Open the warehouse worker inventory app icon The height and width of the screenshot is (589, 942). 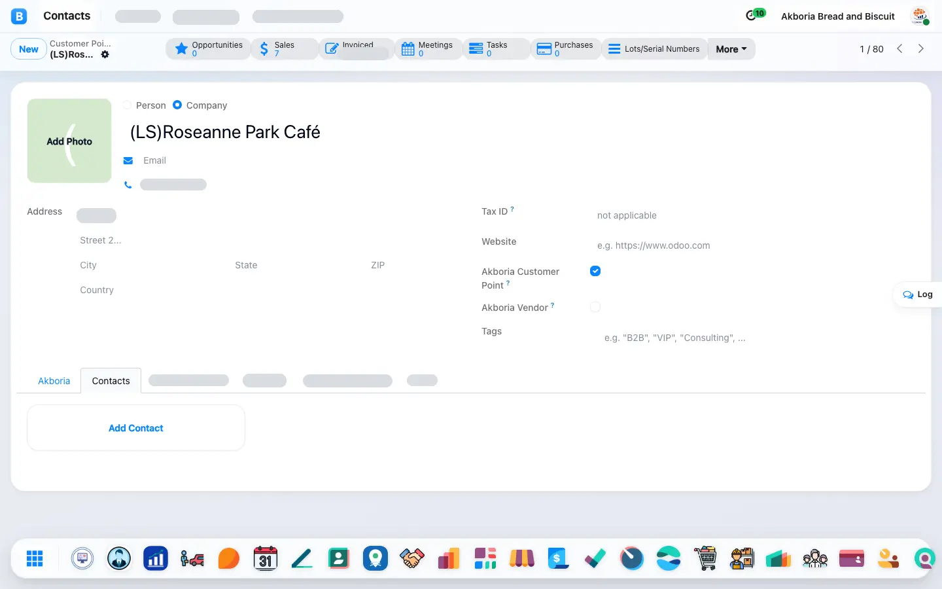742,558
